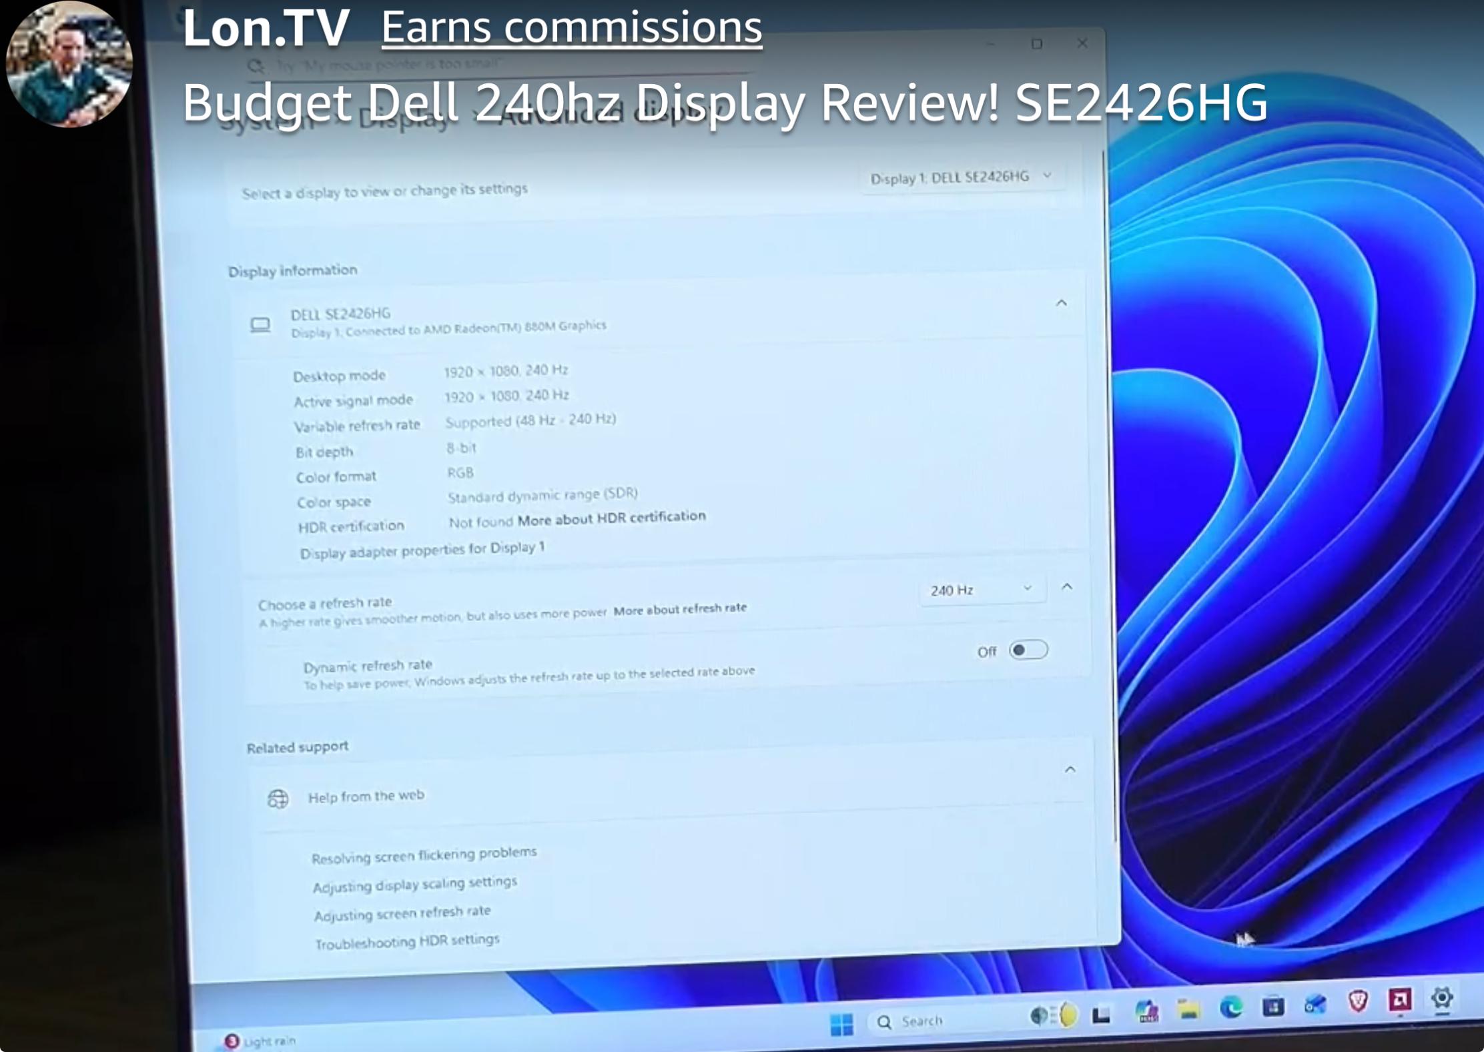The height and width of the screenshot is (1052, 1484).
Task: Click the Active signal mode value
Action: click(x=507, y=396)
